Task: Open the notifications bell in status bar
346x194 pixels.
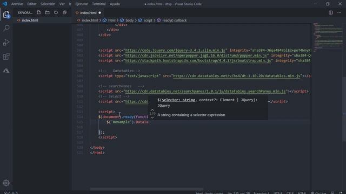Action: [341, 193]
